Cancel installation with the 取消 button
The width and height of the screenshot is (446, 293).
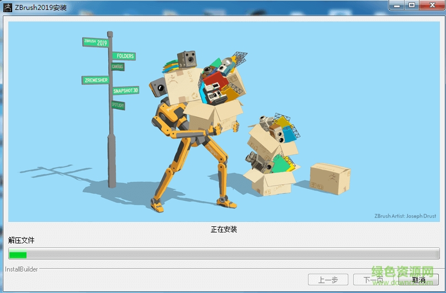click(x=418, y=280)
